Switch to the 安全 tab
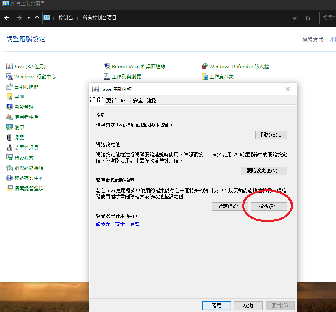Image resolution: width=336 pixels, height=312 pixels. pyautogui.click(x=138, y=101)
